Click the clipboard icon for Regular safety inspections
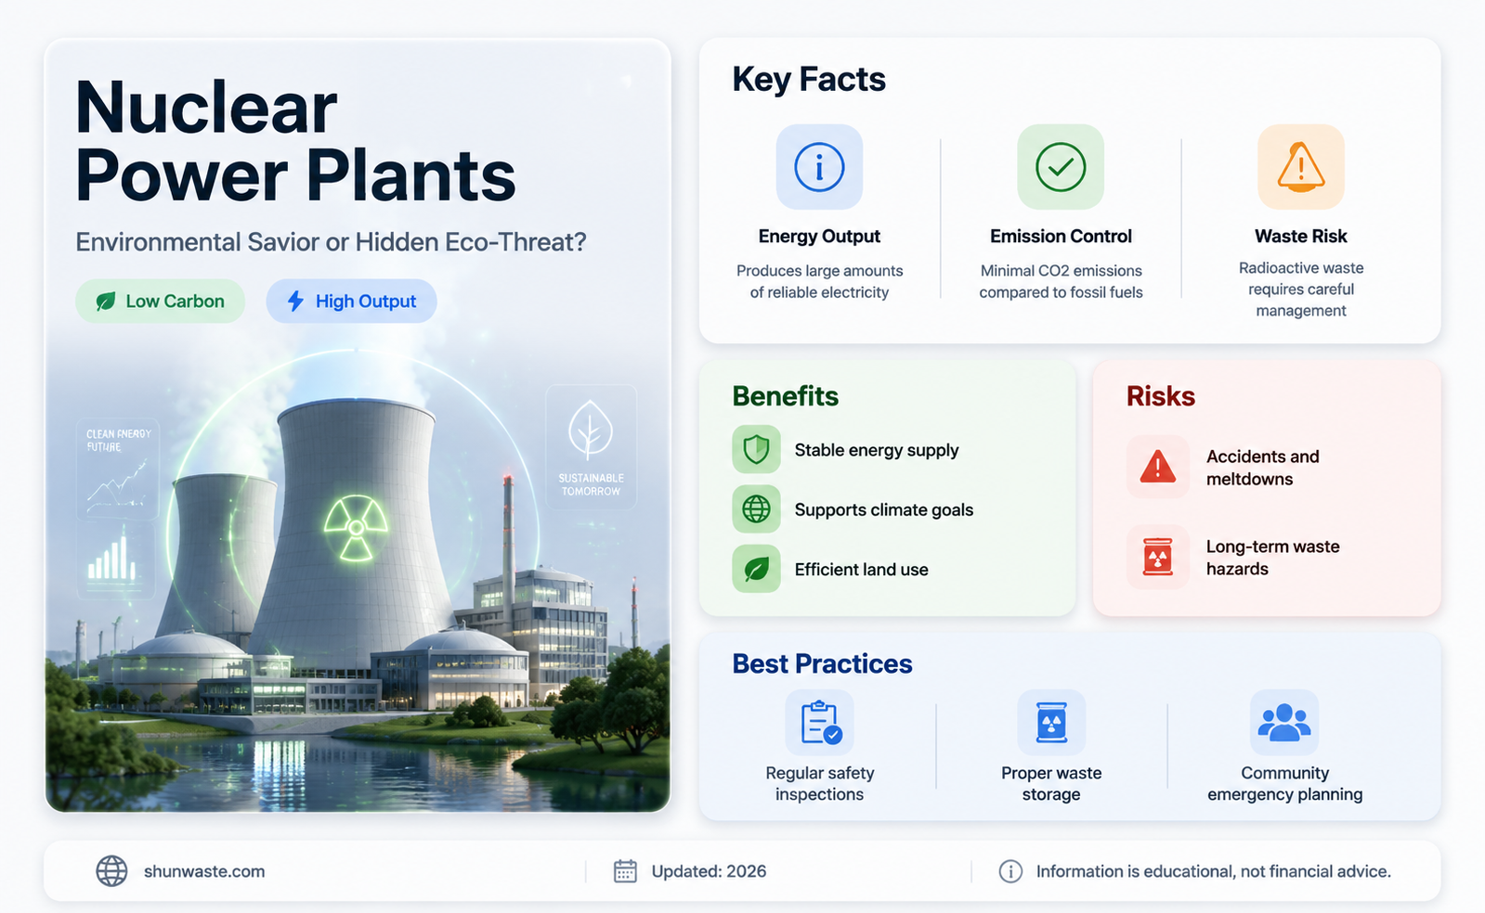This screenshot has height=913, width=1485. [x=820, y=723]
